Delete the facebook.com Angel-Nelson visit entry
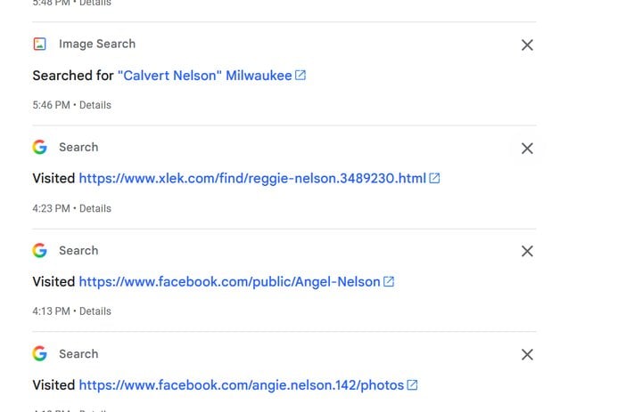 [527, 252]
